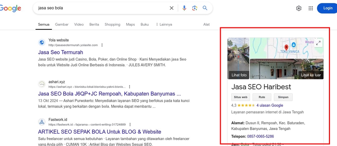Screen dimensions: 337x146
Task: Click the Fastwork.id site favicon
Action: (42, 122)
